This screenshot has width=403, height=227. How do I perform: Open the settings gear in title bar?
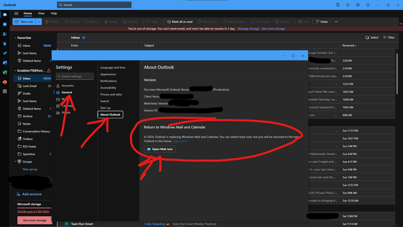pos(358,5)
